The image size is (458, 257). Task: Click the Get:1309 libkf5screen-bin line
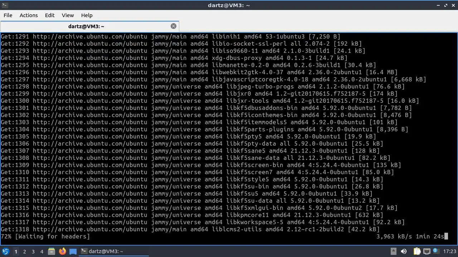[x=201, y=165]
